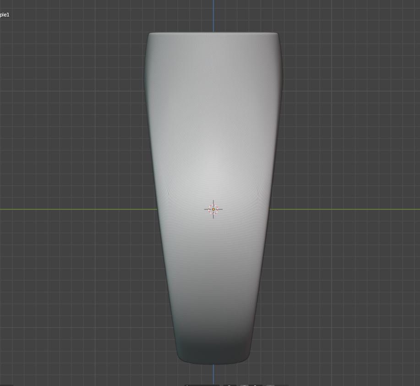Click the orange origin dot at 3D cursor
420x386 pixels.
coord(213,209)
